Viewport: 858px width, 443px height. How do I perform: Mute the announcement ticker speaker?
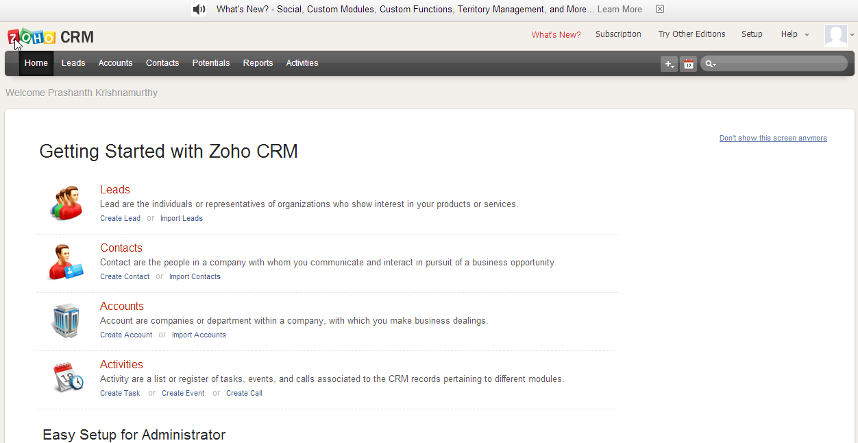(x=199, y=9)
